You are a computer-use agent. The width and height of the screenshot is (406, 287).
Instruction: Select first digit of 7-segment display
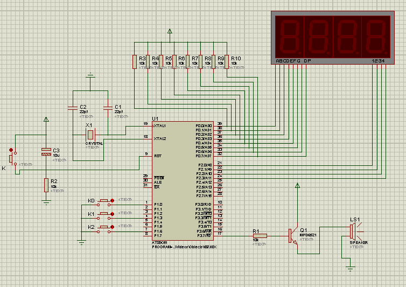[x=290, y=37]
